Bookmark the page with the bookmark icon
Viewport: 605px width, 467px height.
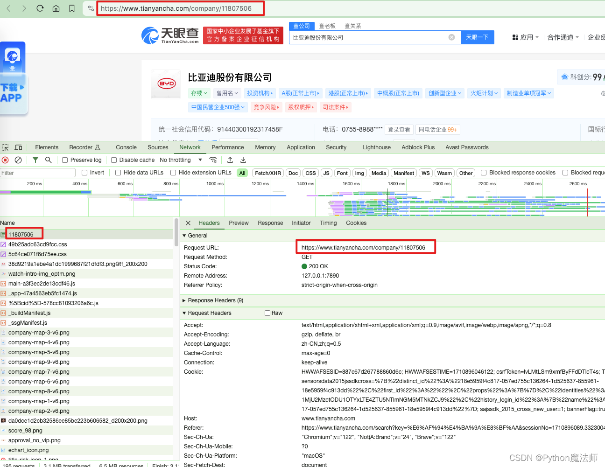pos(72,8)
